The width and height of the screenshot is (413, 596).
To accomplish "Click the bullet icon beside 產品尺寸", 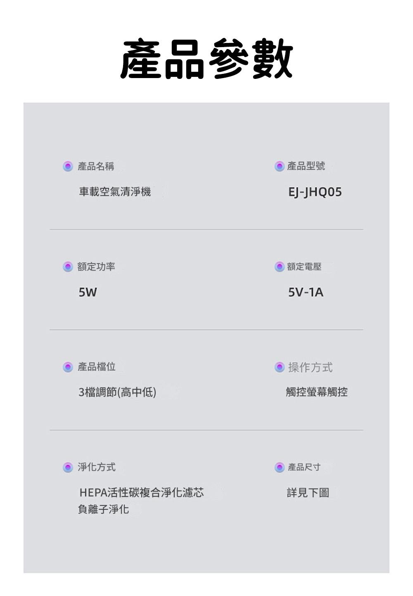I will 279,468.
